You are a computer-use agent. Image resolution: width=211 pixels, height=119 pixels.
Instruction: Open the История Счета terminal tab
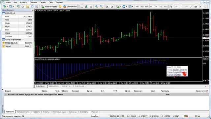click(x=23, y=112)
